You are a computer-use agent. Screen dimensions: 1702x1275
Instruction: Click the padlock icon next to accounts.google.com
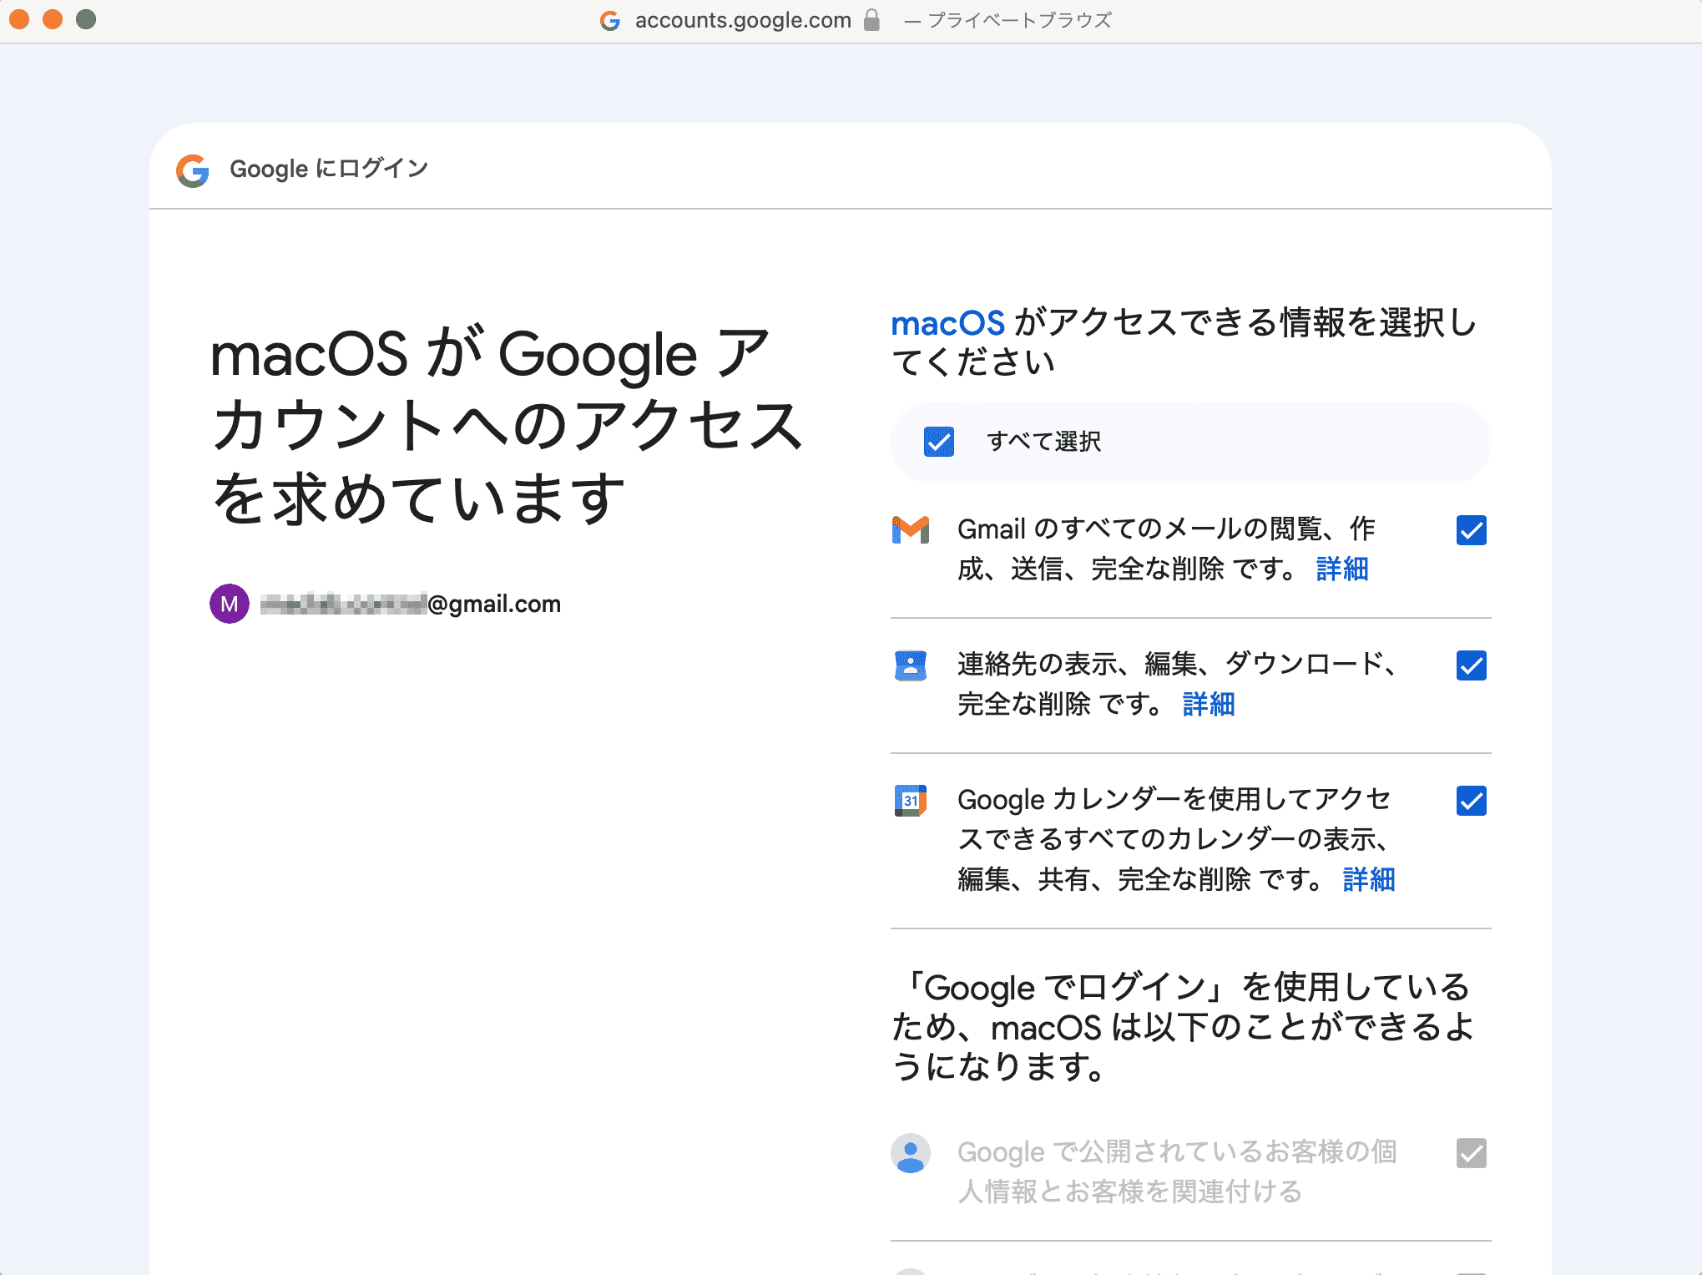871,20
